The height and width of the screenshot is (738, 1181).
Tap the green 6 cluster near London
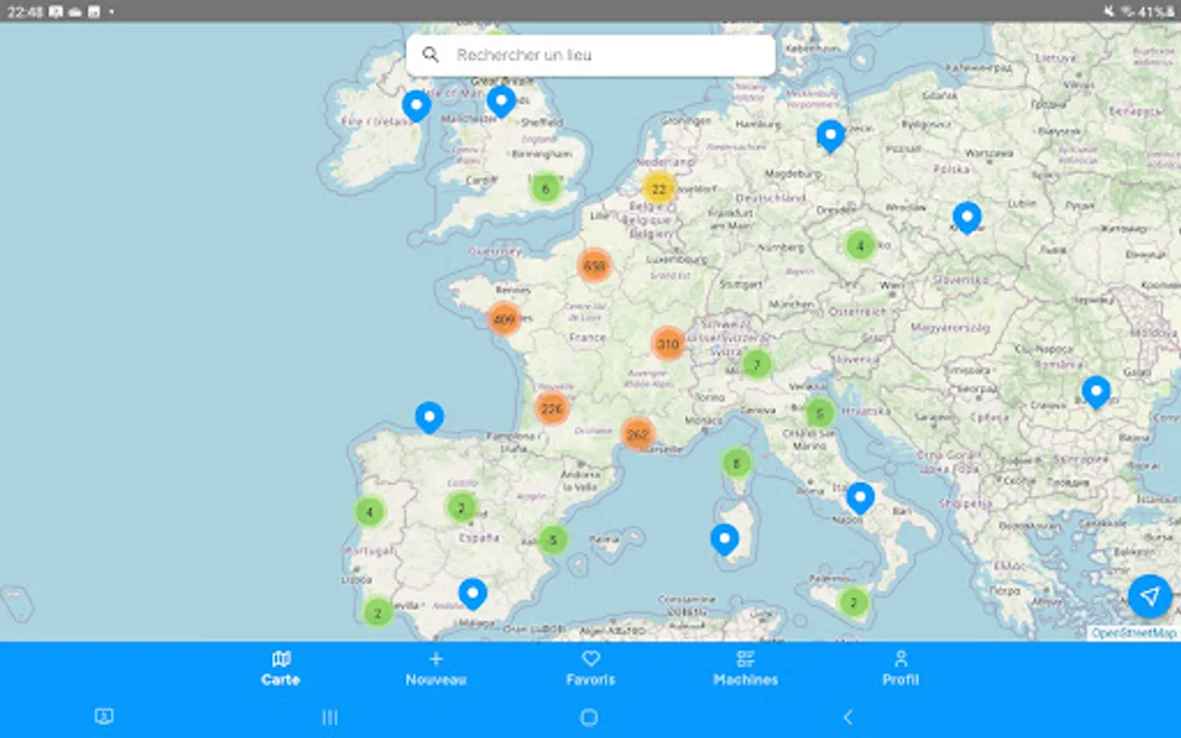[545, 188]
